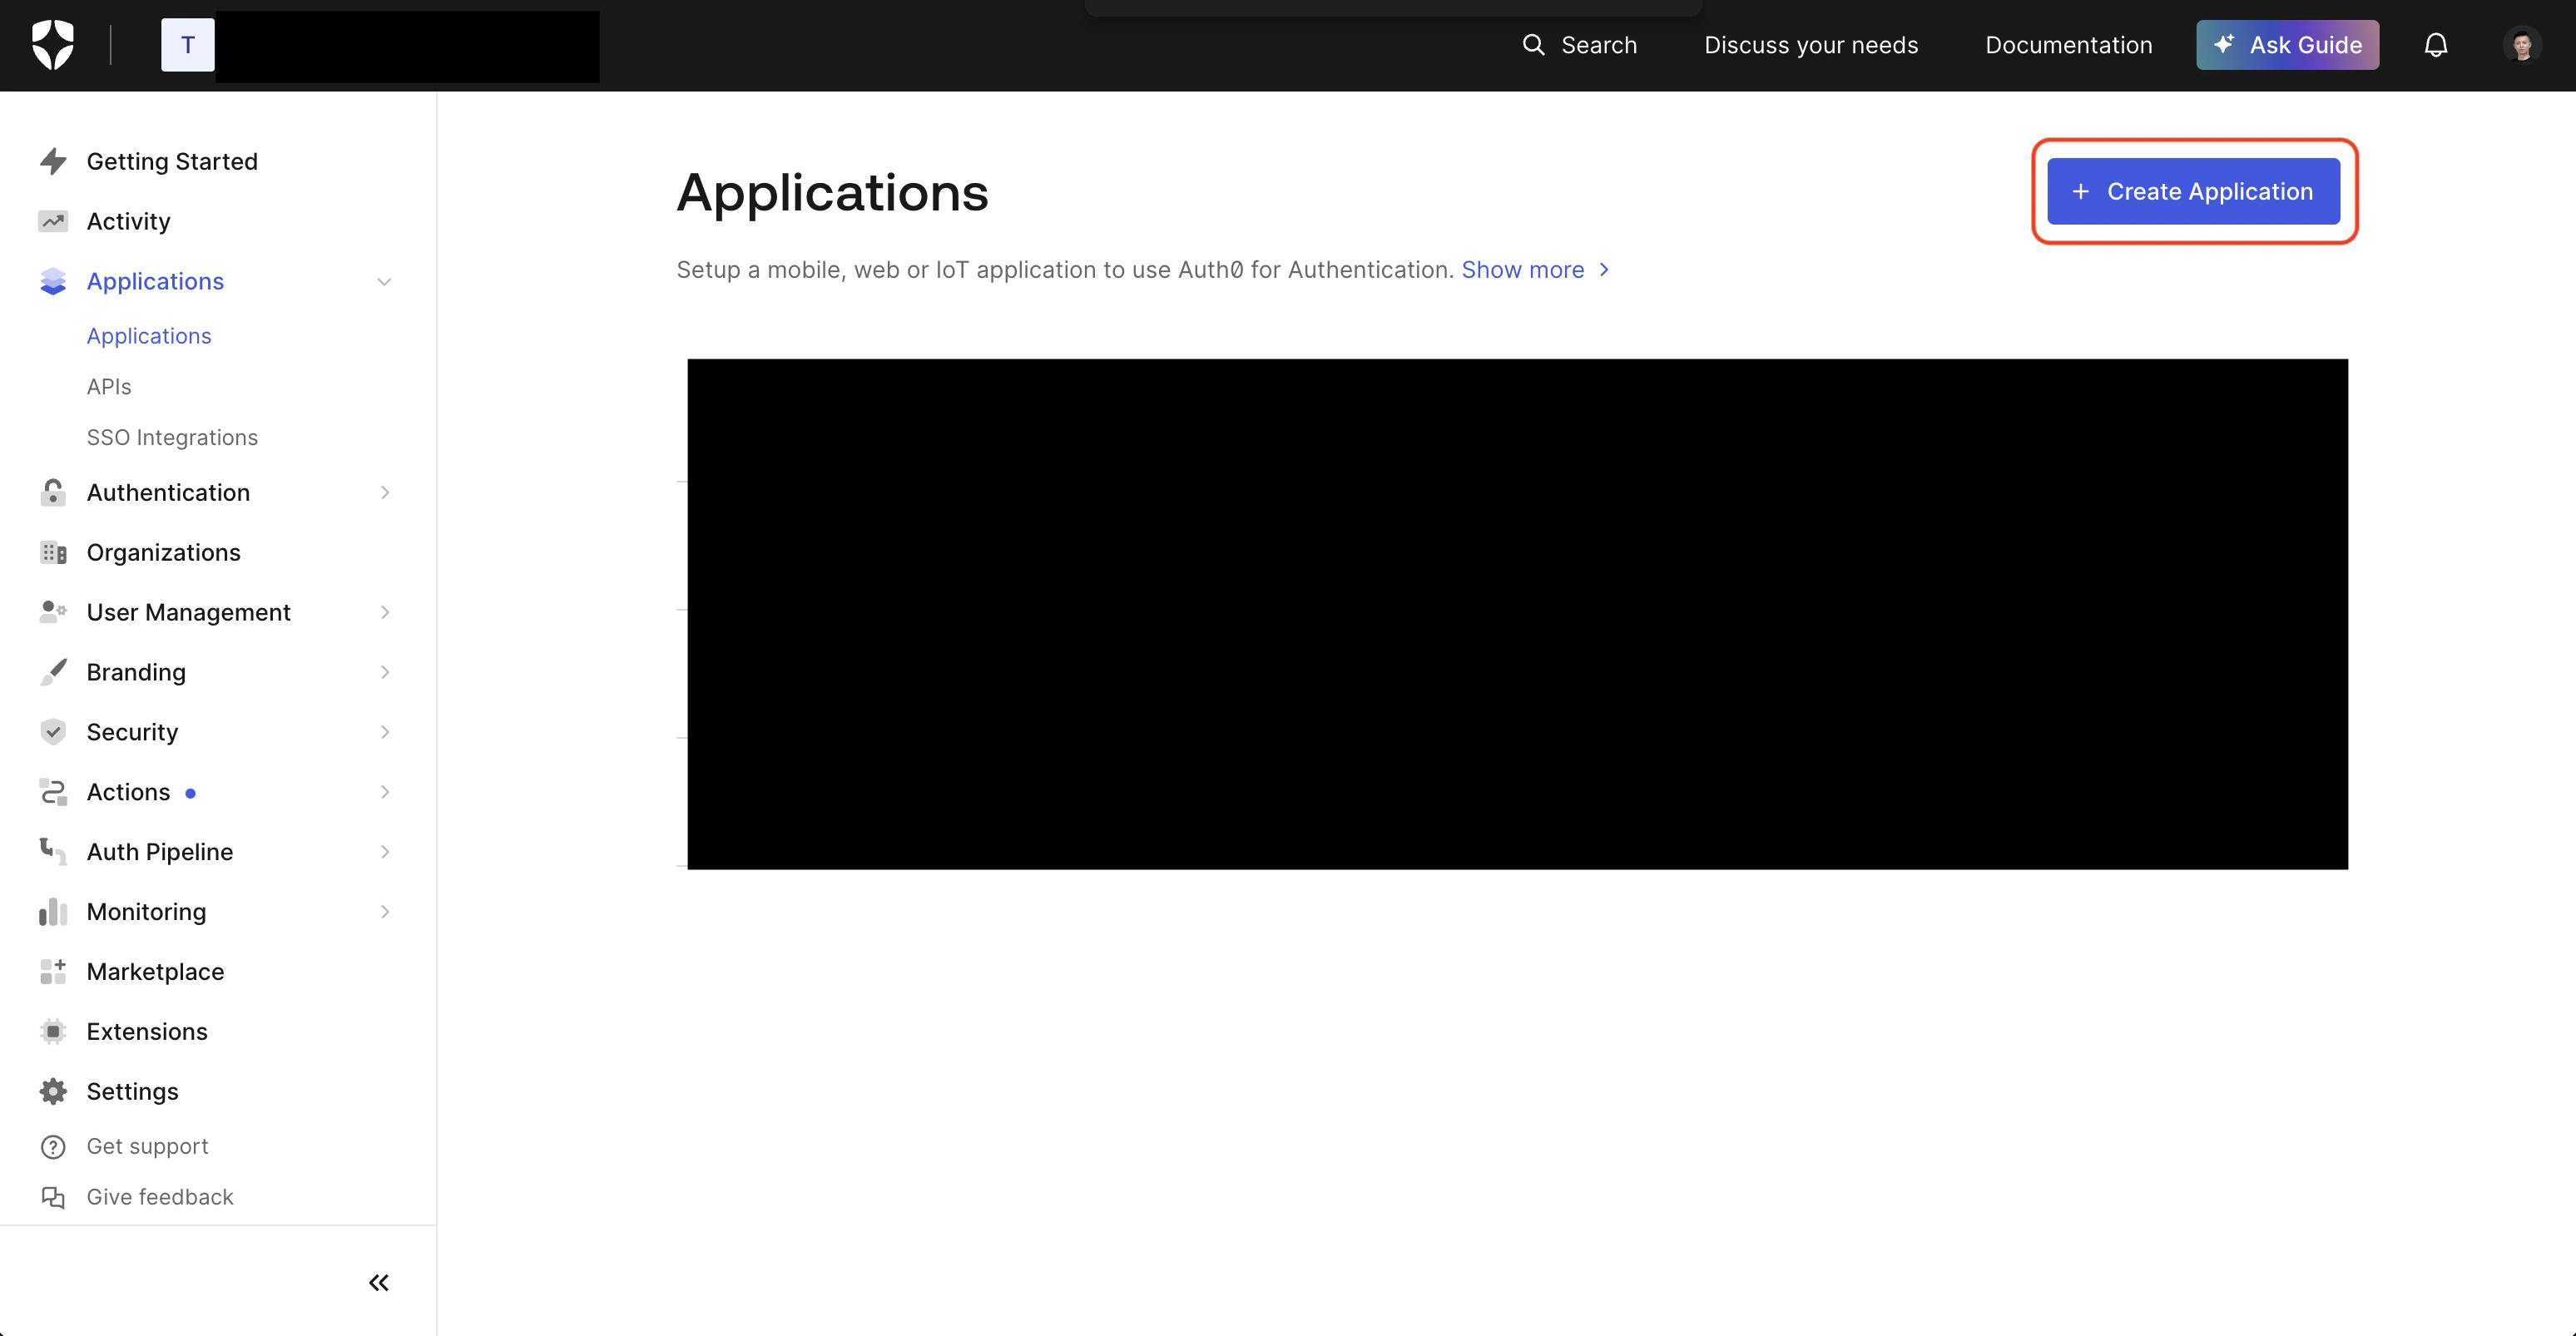
Task: Open the APIs sub-item
Action: click(x=109, y=387)
